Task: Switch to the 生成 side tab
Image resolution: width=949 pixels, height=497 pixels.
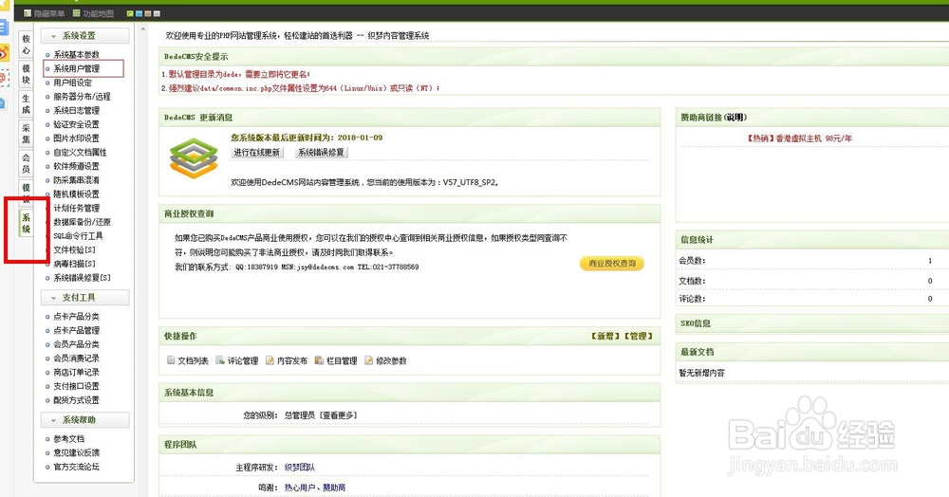Action: point(26,103)
